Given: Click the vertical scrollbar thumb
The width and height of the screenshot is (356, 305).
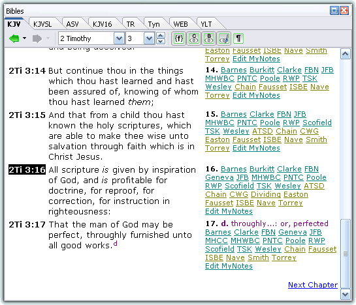Looking at the screenshot, I should [345, 254].
